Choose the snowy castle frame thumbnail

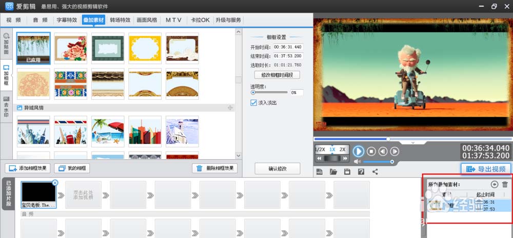(182, 132)
